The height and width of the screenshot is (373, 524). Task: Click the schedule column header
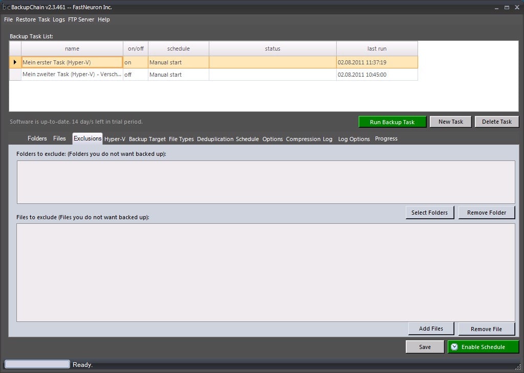pos(179,49)
